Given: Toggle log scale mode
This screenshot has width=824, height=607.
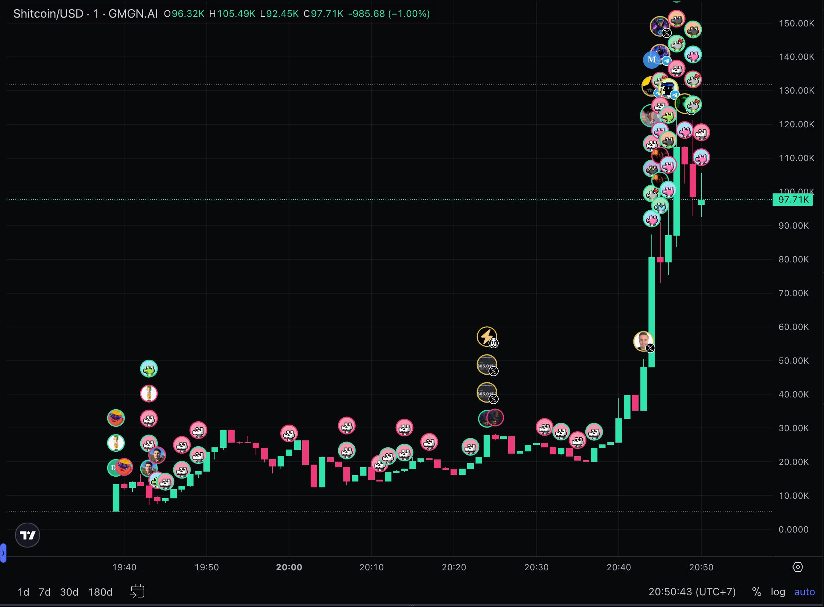Looking at the screenshot, I should 778,592.
